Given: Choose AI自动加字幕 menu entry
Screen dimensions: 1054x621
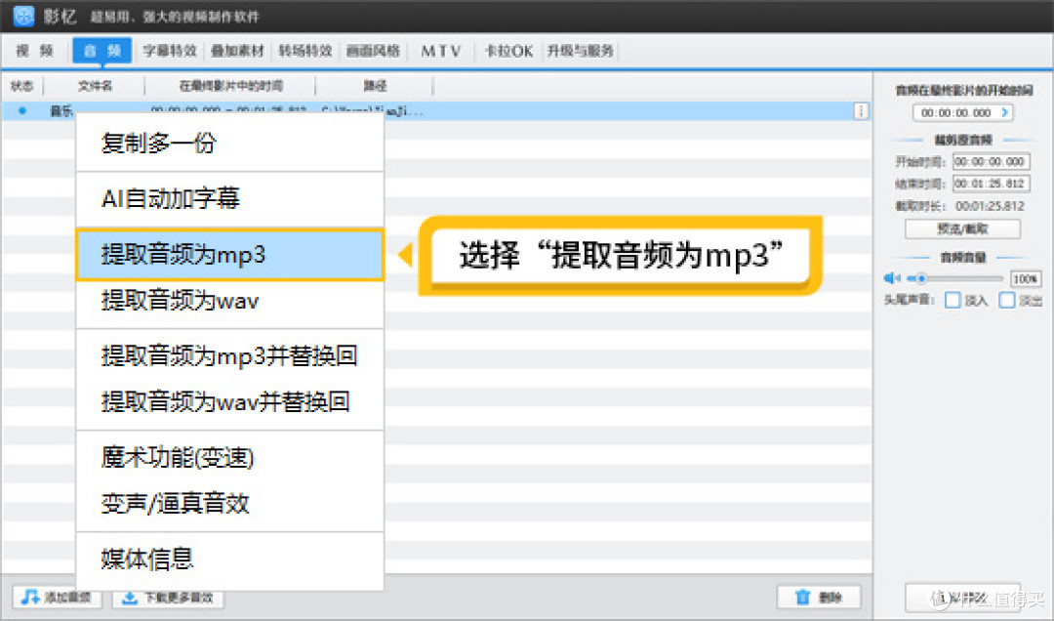Looking at the screenshot, I should [x=230, y=198].
